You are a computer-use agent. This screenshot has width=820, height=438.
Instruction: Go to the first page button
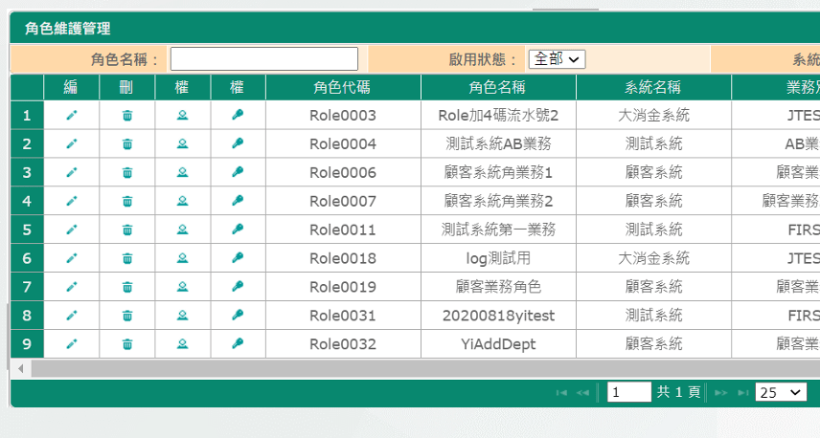click(561, 392)
